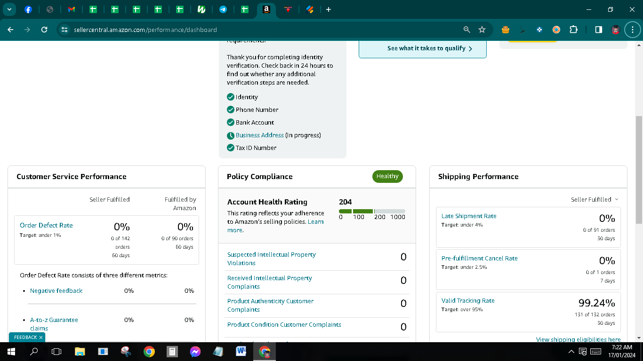Screen dimensions: 643x361
Task: Open the zoom magnifier in address bar
Action: (466, 30)
